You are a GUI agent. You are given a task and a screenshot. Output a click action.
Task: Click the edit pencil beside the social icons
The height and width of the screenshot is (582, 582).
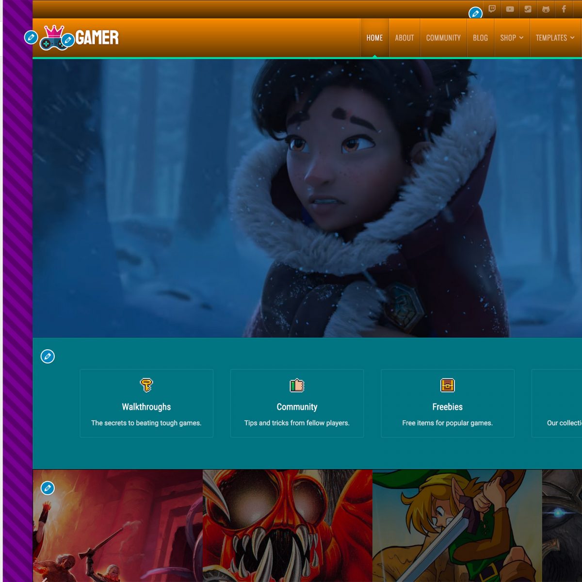point(475,13)
